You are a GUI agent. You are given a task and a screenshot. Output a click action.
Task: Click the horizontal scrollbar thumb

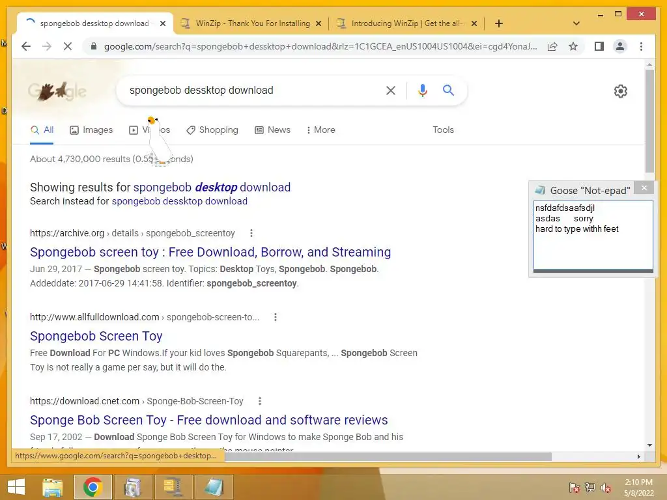(x=388, y=456)
